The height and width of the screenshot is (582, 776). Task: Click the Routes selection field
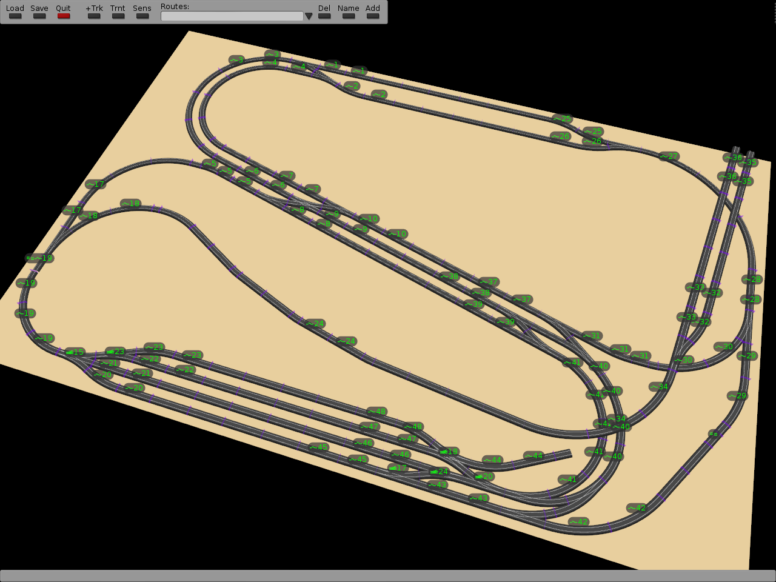pos(232,16)
